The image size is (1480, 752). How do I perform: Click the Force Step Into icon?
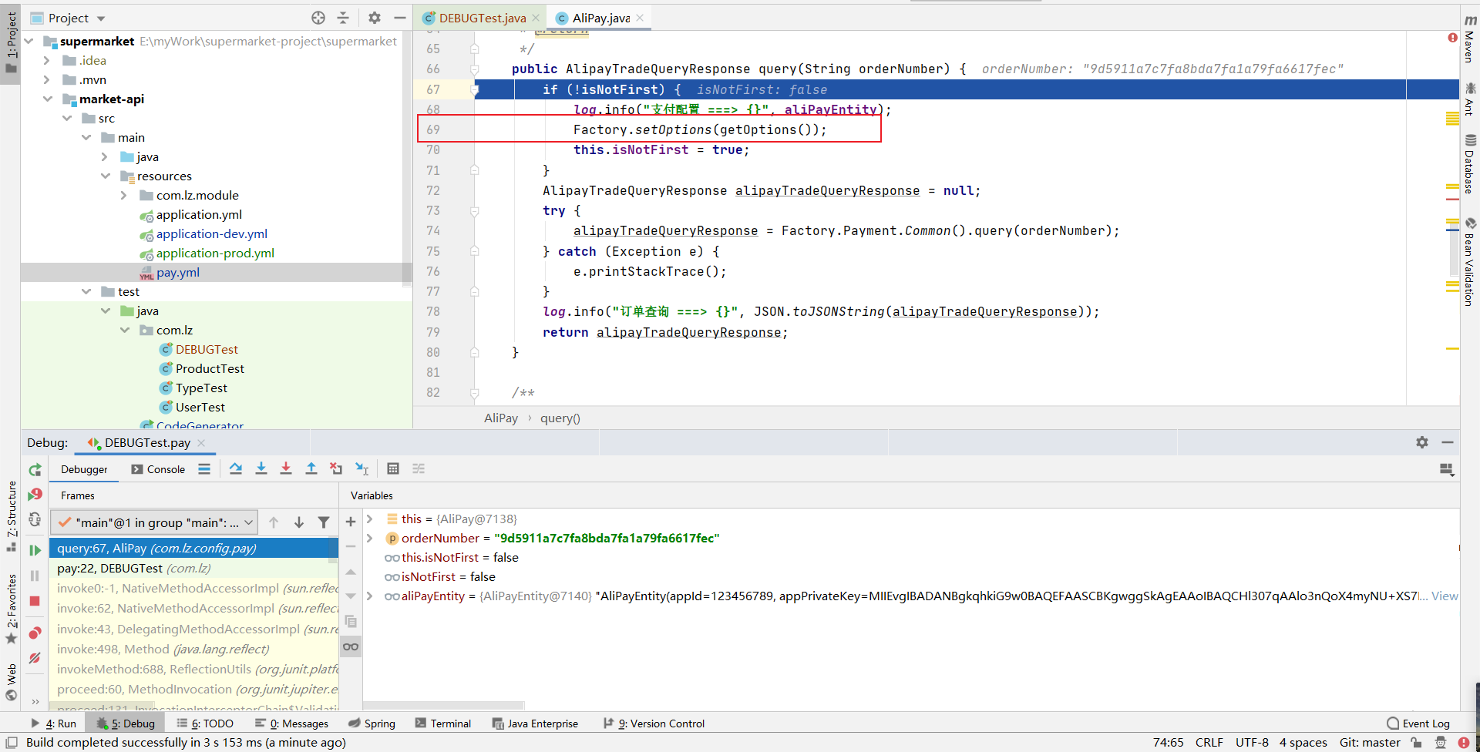tap(286, 468)
